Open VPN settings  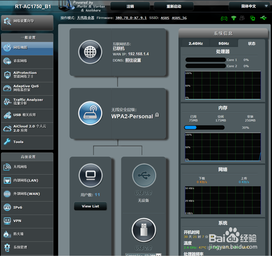[27, 221]
